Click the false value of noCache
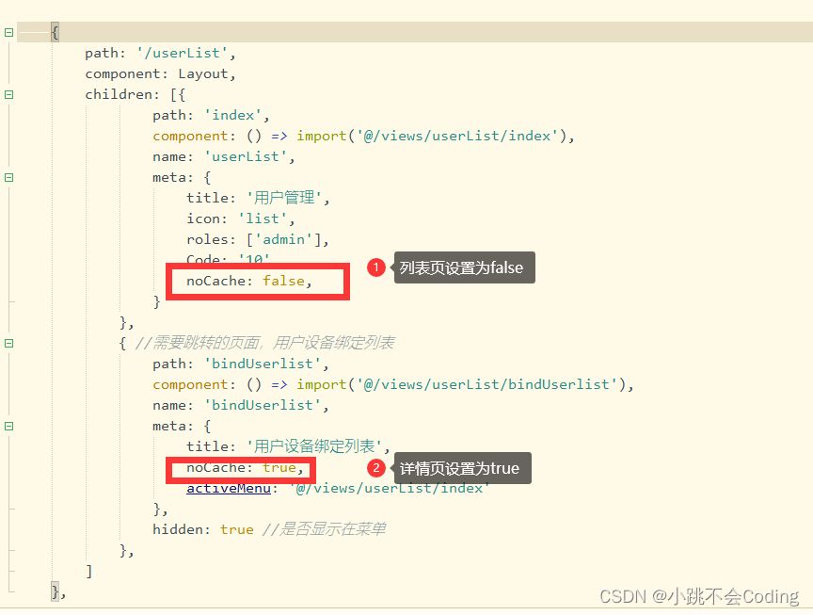This screenshot has height=615, width=813. pyautogui.click(x=283, y=281)
